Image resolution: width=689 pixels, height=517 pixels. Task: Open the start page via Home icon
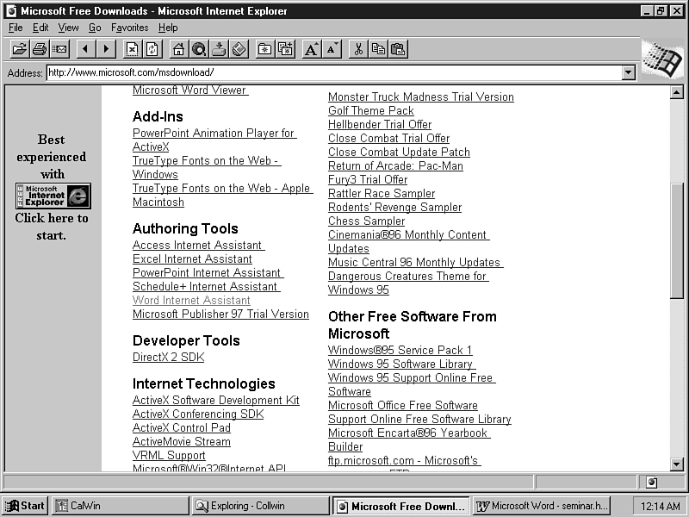point(179,49)
